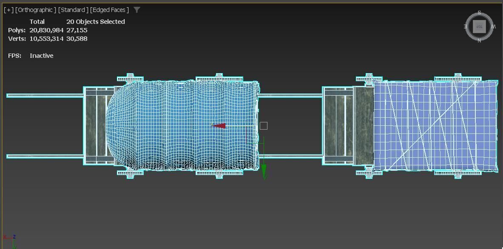Click the square gizmo plane handle

click(x=263, y=126)
